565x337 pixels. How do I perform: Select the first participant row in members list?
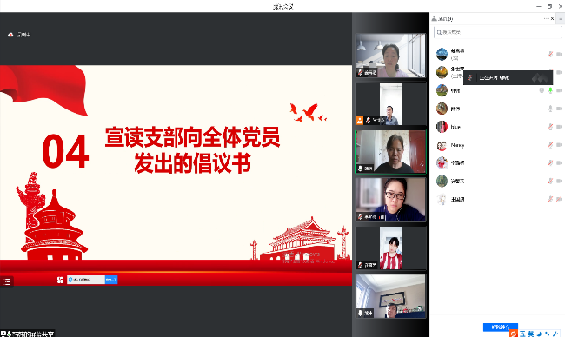tap(497, 54)
